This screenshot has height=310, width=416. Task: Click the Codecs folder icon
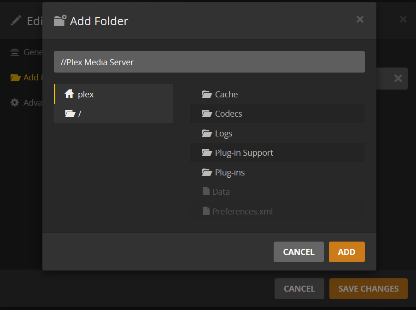click(x=206, y=113)
